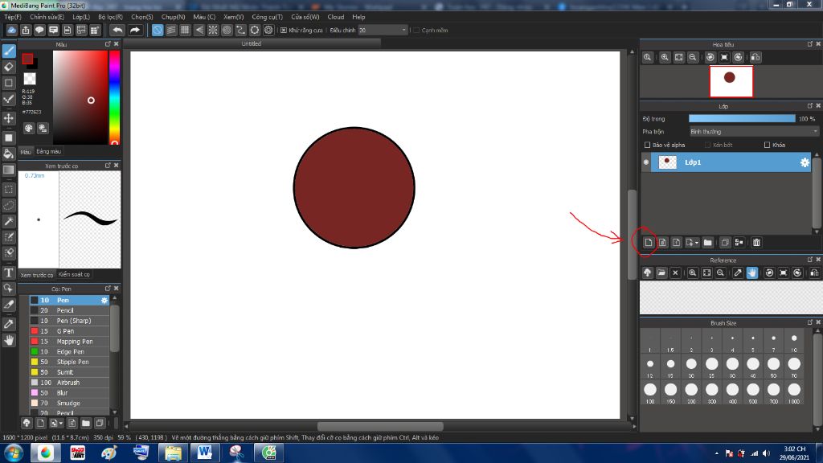Toggle the curve snap icon
823x463 pixels.
240,30
